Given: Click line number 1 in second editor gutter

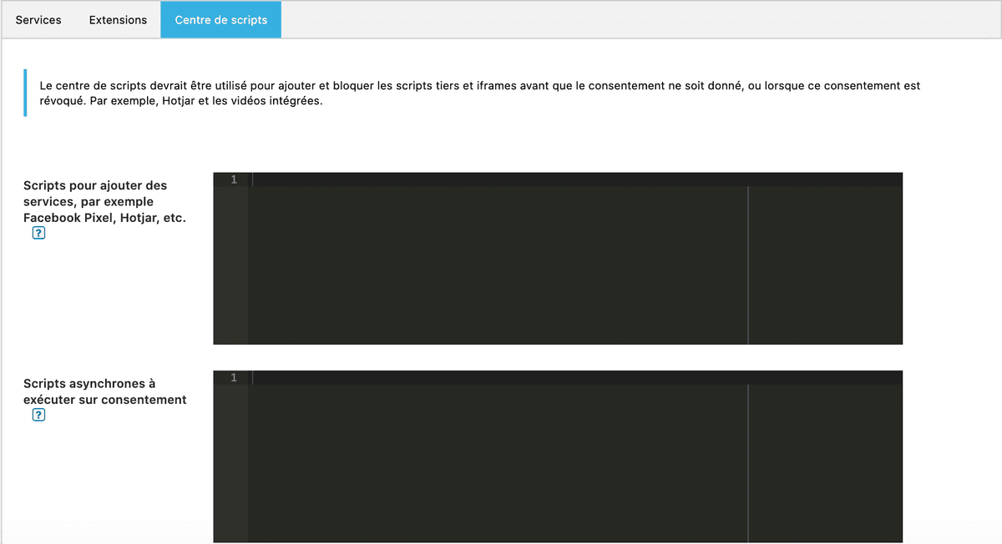Looking at the screenshot, I should [234, 378].
